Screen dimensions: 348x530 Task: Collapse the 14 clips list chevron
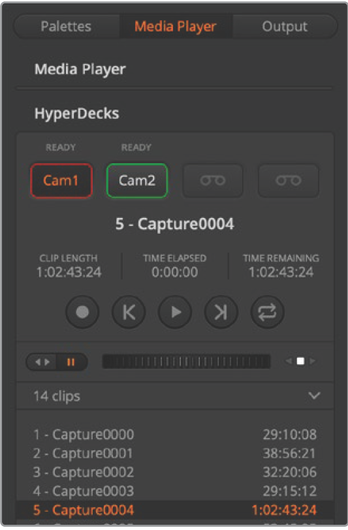pyautogui.click(x=314, y=396)
